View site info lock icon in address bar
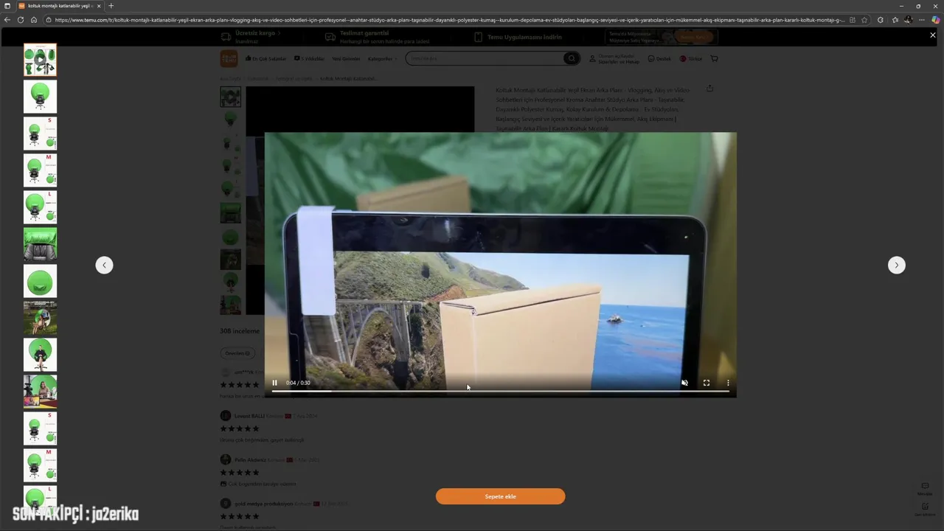This screenshot has width=944, height=531. coord(49,20)
